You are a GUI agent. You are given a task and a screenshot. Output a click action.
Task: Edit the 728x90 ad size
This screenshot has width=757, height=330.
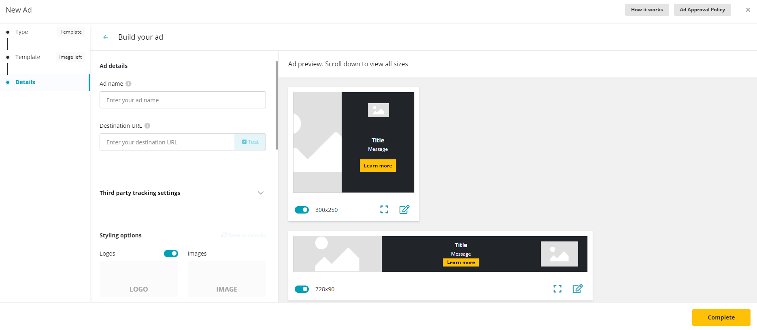coord(578,289)
